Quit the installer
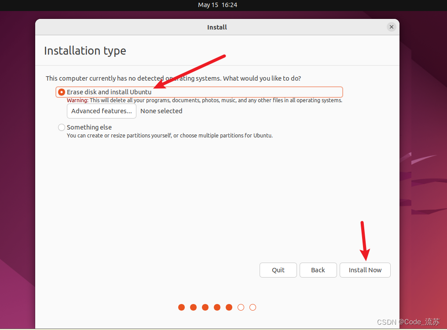The height and width of the screenshot is (330, 447). click(278, 270)
